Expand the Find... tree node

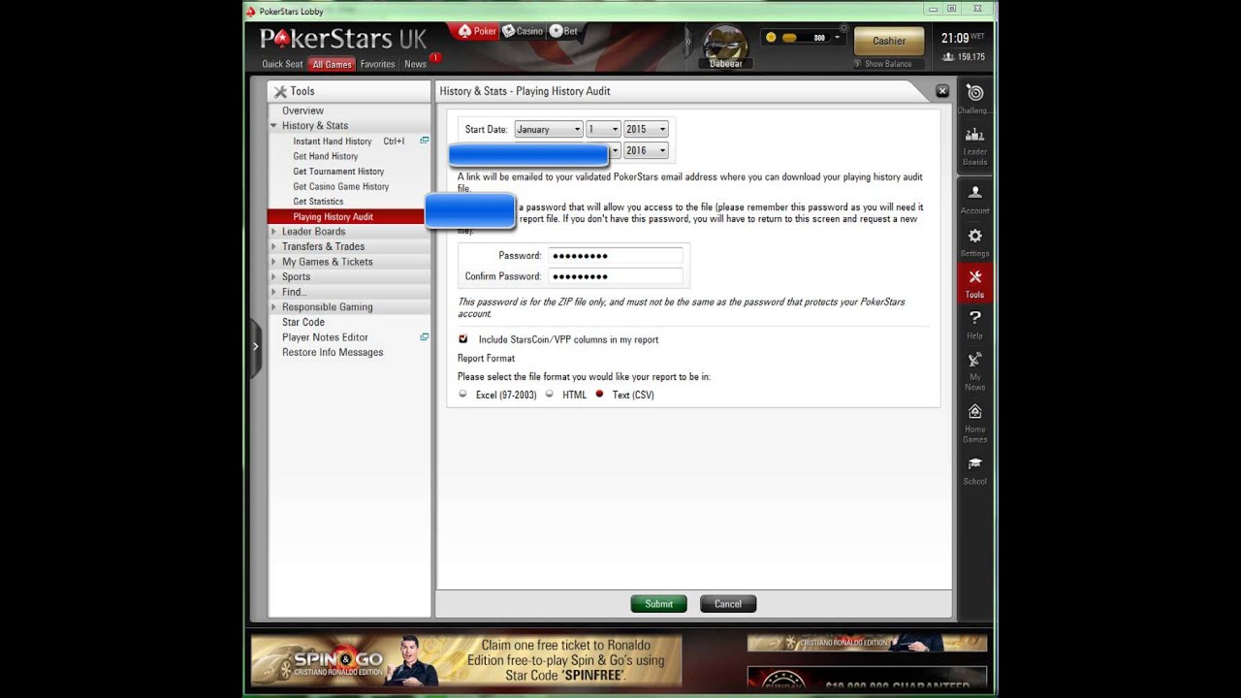coord(273,292)
